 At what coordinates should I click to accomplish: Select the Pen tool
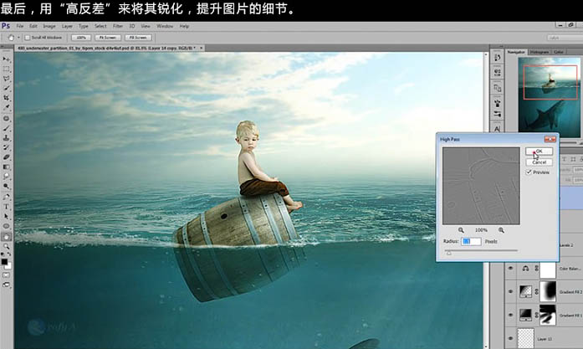pos(7,198)
